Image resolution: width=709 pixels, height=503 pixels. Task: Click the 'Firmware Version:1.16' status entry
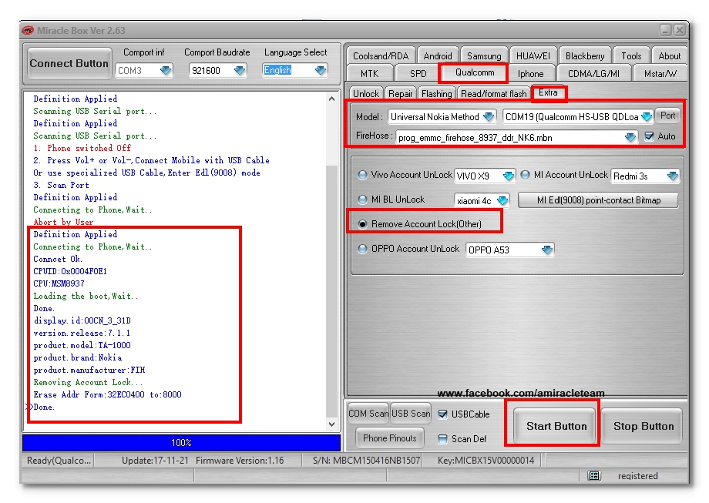tap(240, 461)
